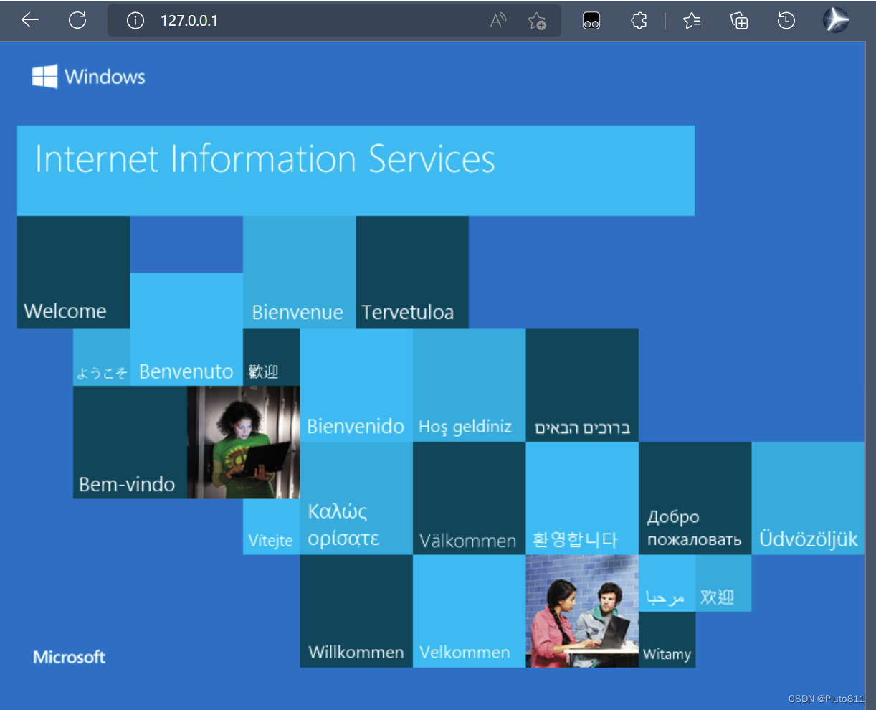876x710 pixels.
Task: Open the extension icon with two circles
Action: pyautogui.click(x=591, y=21)
